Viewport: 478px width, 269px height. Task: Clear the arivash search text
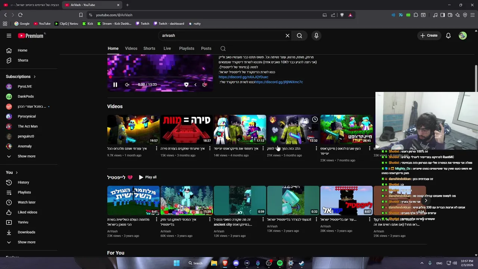[288, 35]
